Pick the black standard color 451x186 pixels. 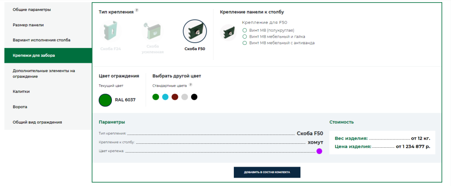click(x=194, y=97)
